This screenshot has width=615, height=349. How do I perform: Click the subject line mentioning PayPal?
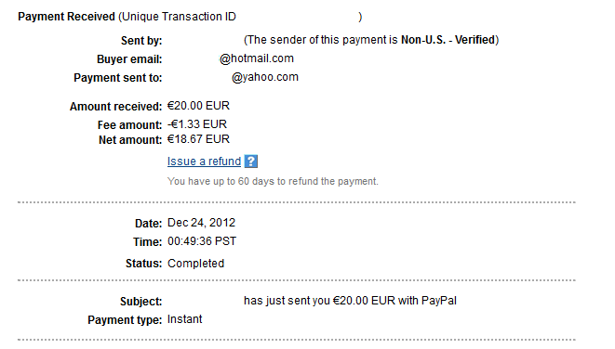[350, 301]
